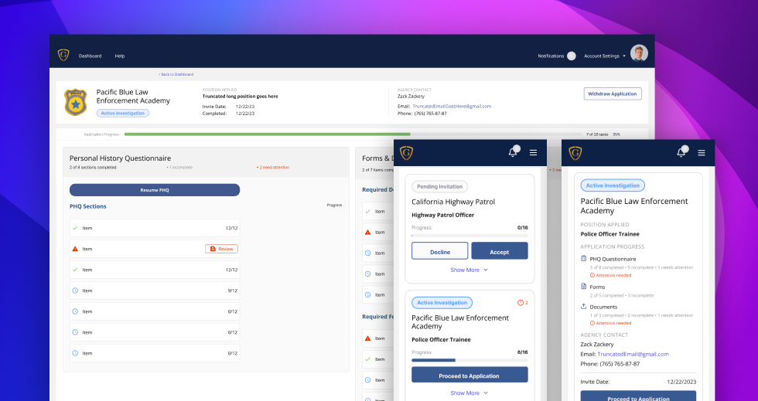Open the Help nav item on desktop
Viewport: 758px width, 401px height.
pyautogui.click(x=120, y=56)
